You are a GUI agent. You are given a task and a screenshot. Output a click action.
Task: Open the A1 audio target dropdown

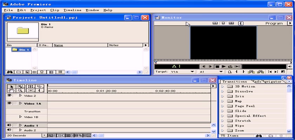pos(221,72)
